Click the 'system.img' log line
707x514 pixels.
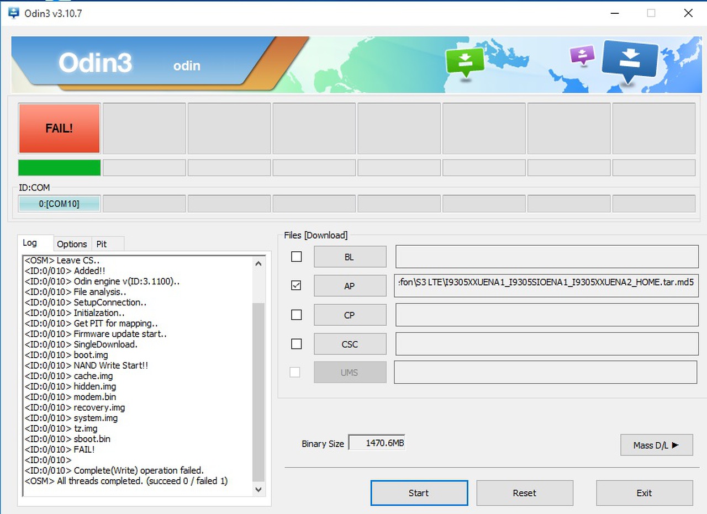71,418
